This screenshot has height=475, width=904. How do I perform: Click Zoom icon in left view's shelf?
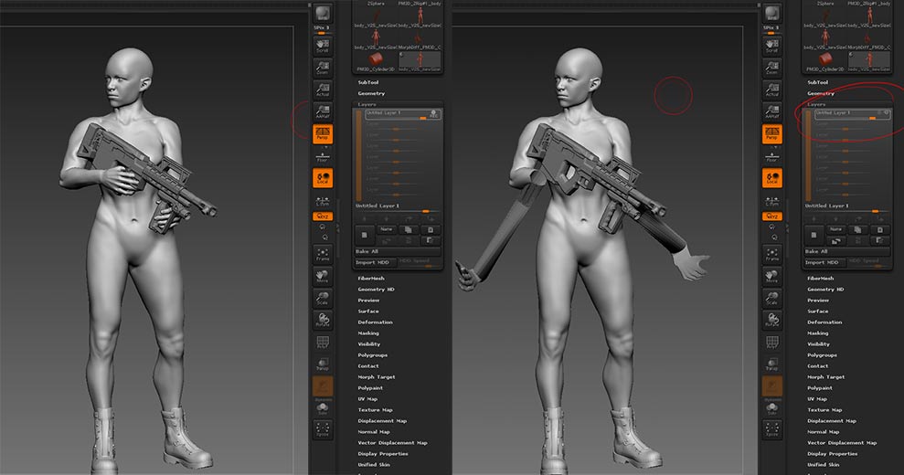coord(323,68)
